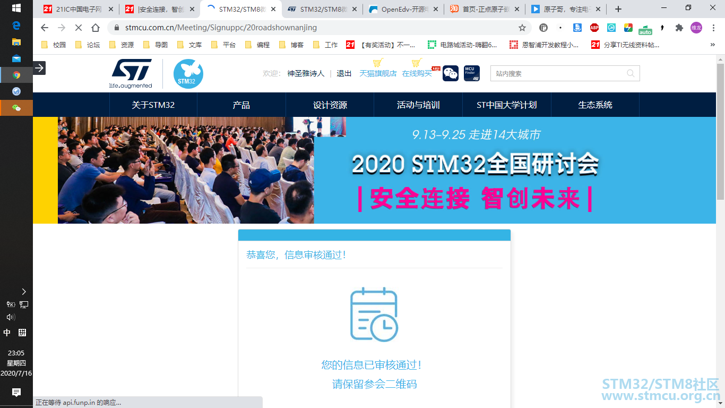Open the Chinese input method indicator 中

tap(7, 333)
